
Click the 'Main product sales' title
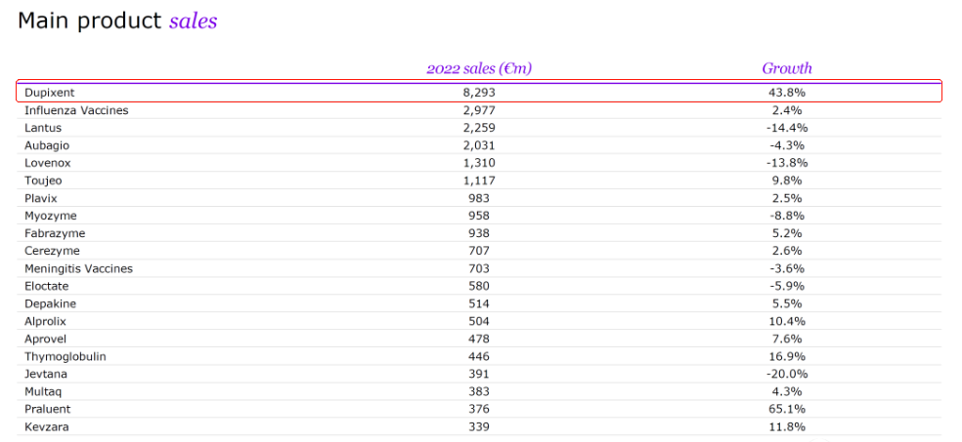tap(117, 20)
